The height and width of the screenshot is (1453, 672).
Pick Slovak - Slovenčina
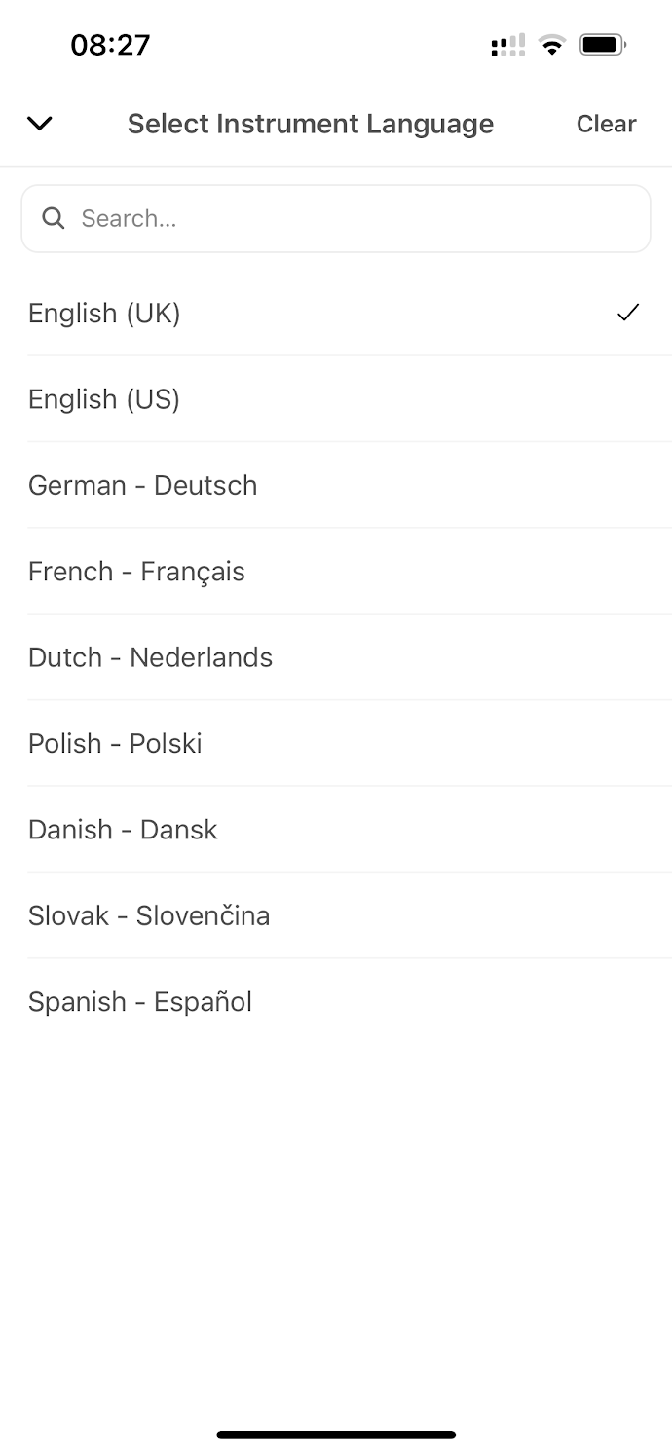point(149,915)
